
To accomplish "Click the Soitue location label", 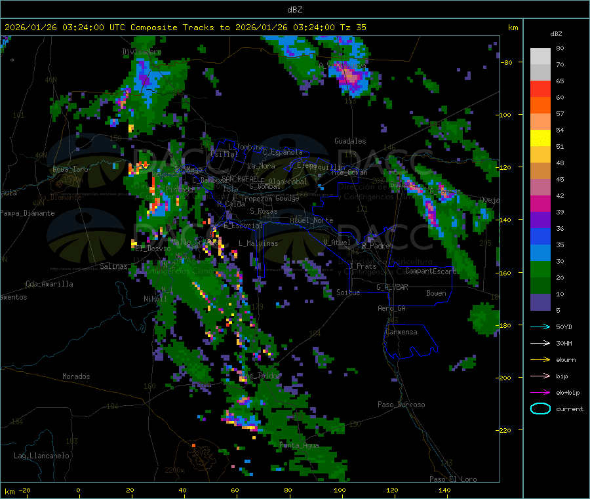I will coord(348,292).
